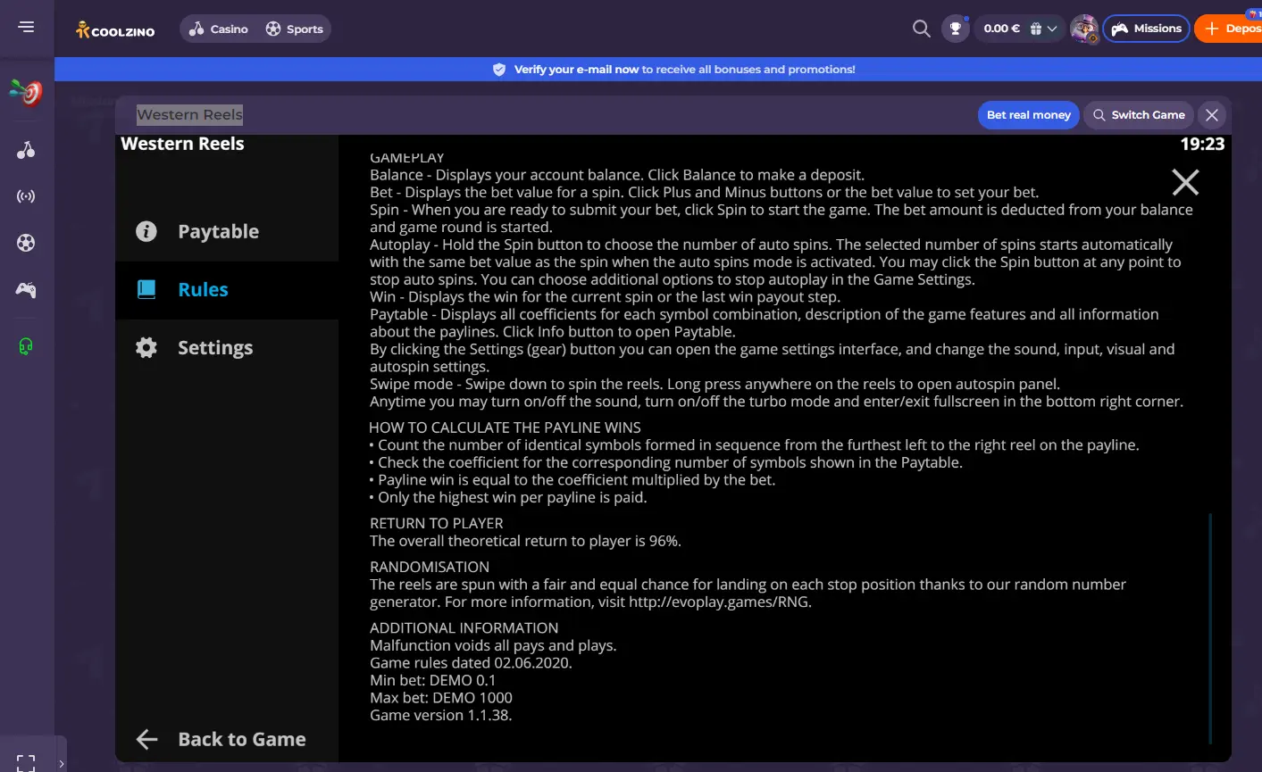This screenshot has width=1262, height=772.
Task: Click the Switch Game button
Action: point(1139,115)
